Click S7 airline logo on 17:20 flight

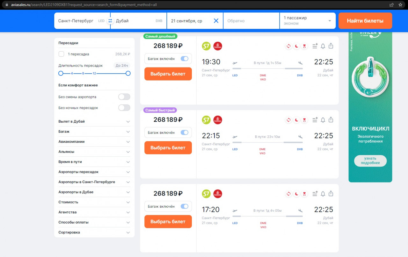click(x=207, y=194)
